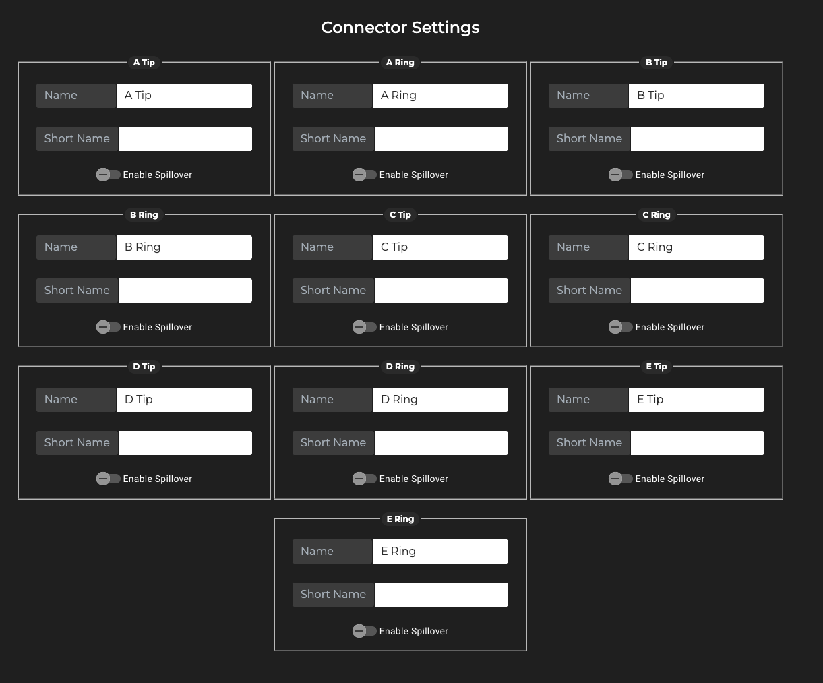Toggle Enable Spillover in A Ring panel
Viewport: 823px width, 683px height.
tap(364, 175)
